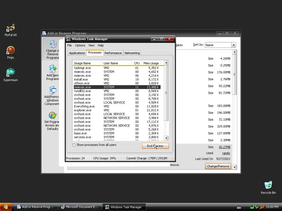The image size is (282, 211).
Task: Click the magnifier tray icon
Action: point(262,207)
